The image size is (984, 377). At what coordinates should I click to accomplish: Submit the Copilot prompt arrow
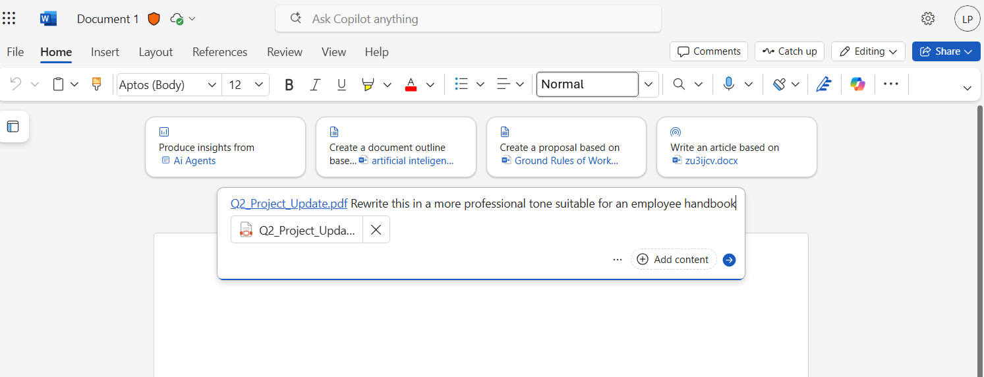pos(729,260)
